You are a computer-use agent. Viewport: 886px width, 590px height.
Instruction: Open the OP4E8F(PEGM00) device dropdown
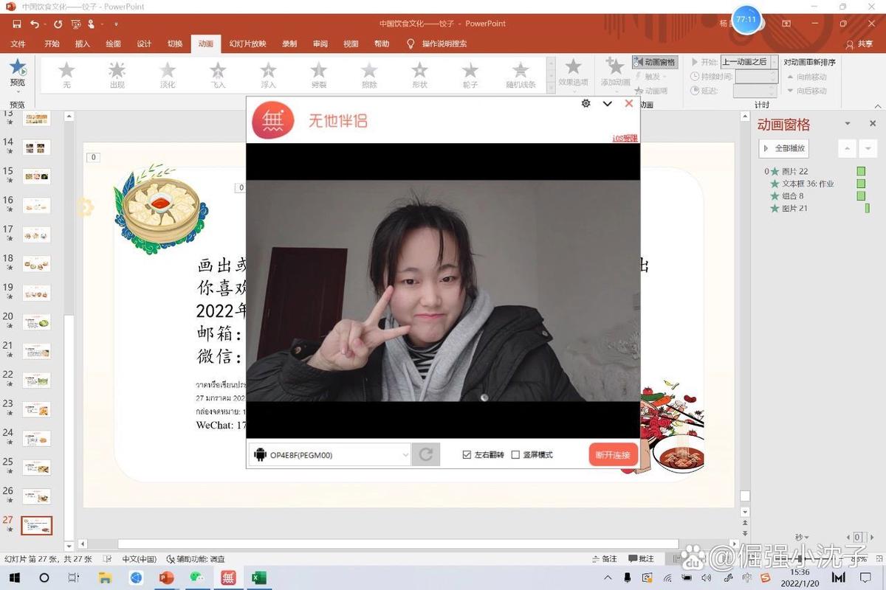tap(405, 454)
